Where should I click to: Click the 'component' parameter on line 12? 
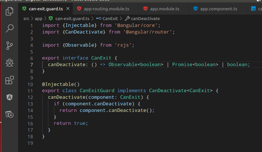101,97
